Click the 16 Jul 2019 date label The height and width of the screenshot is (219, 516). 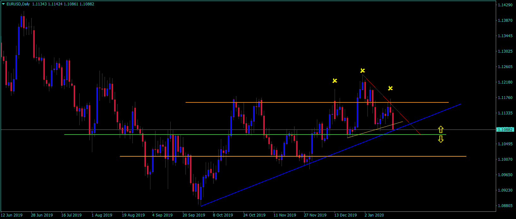click(71, 215)
